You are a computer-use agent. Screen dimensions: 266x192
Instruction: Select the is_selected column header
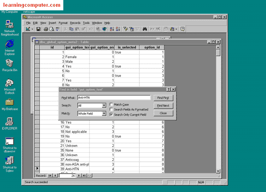click(127, 47)
